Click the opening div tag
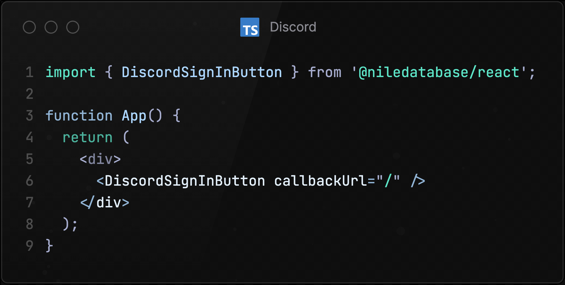Screen dimensions: 565x285 click(100, 159)
